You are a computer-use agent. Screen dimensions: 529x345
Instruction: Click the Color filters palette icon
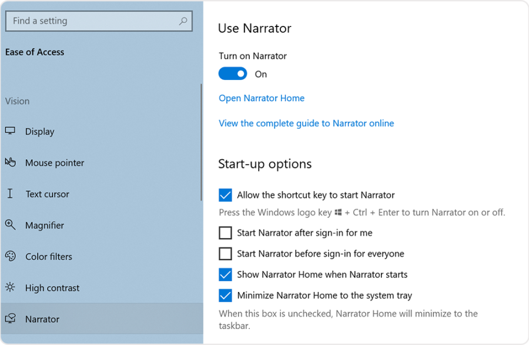(x=10, y=256)
